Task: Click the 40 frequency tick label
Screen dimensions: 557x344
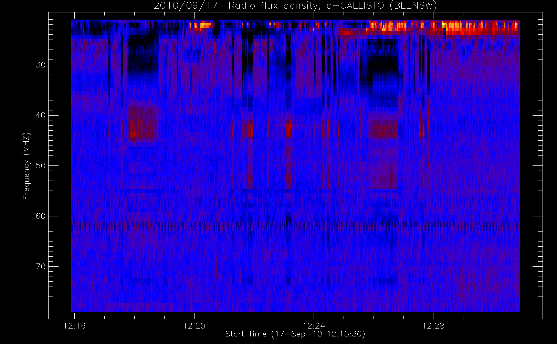Action: pos(41,115)
